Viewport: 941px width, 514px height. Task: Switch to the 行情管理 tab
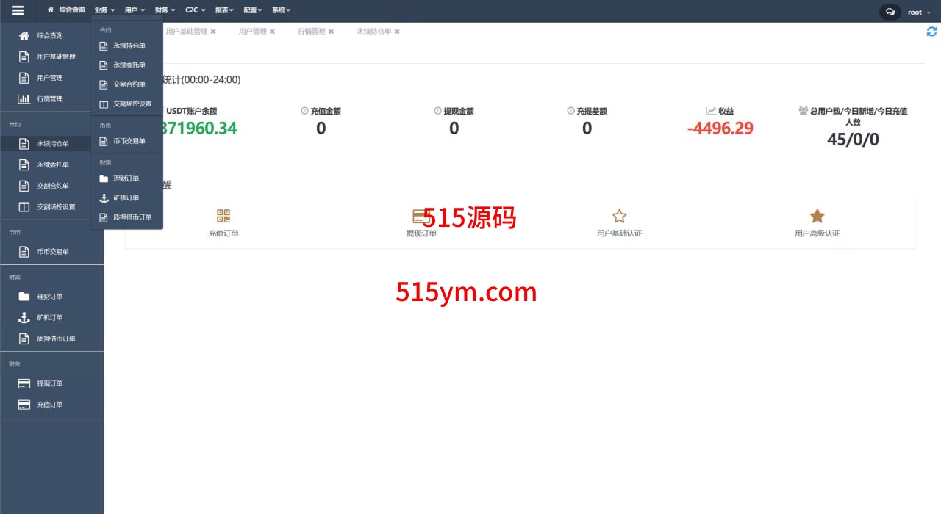click(x=311, y=32)
